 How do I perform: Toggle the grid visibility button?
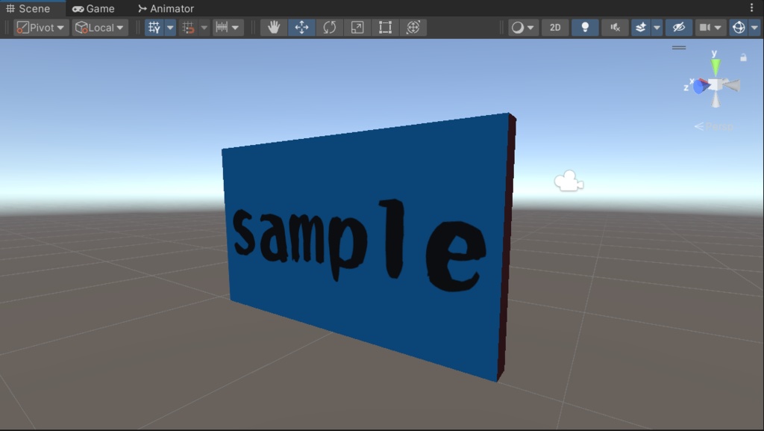pyautogui.click(x=154, y=28)
